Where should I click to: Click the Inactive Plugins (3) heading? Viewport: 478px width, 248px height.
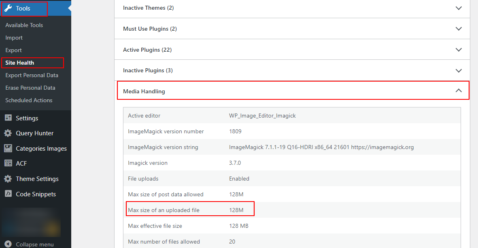[148, 71]
